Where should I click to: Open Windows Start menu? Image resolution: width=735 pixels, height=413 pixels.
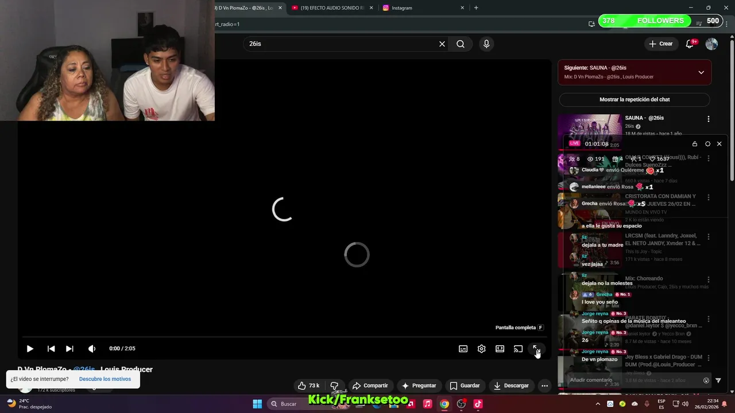click(257, 404)
